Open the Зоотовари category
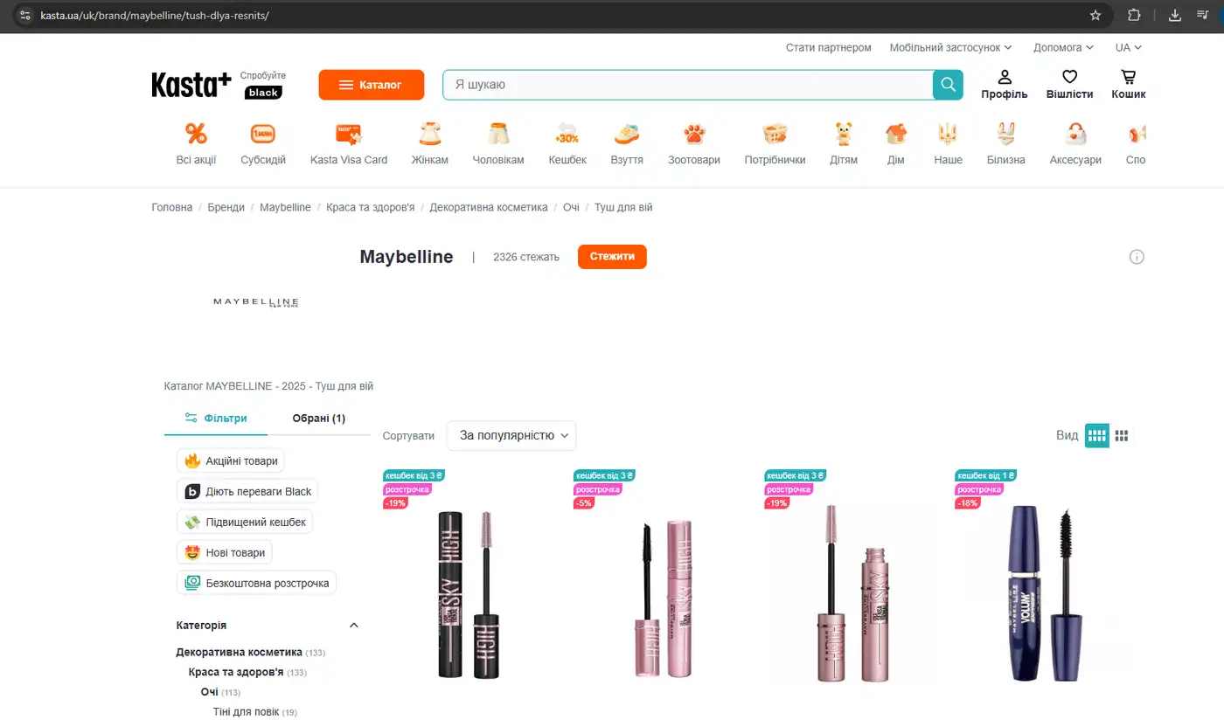 tap(694, 144)
